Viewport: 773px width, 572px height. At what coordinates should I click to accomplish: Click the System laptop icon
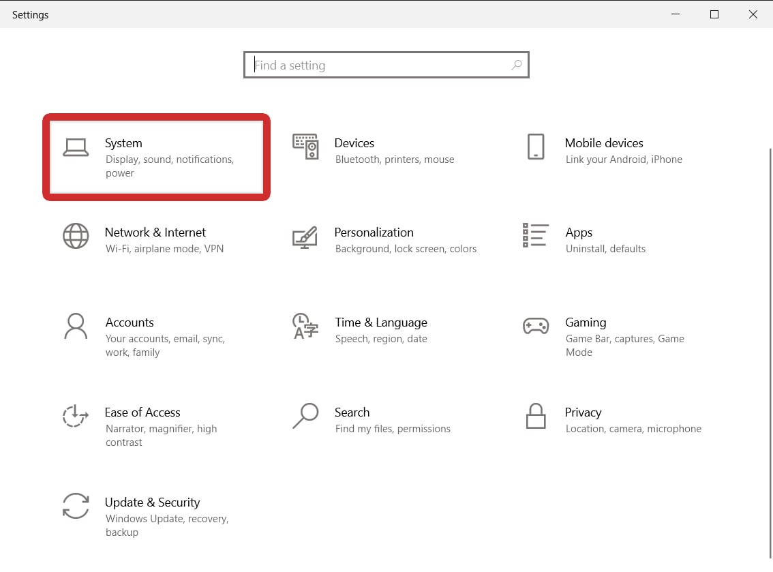pyautogui.click(x=76, y=147)
